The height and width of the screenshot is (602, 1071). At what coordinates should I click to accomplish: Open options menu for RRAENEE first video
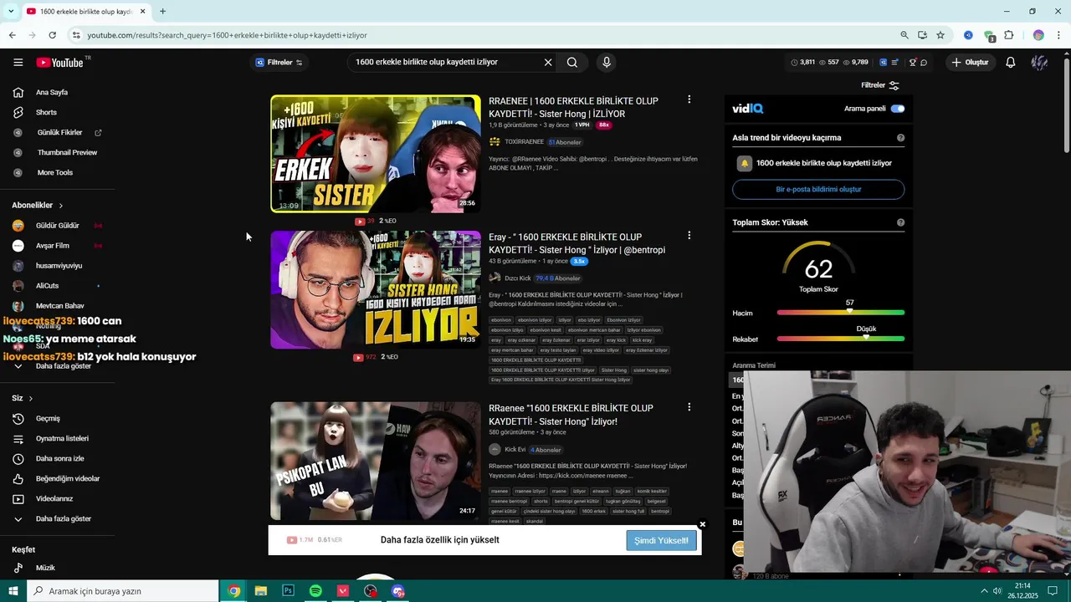pos(689,99)
